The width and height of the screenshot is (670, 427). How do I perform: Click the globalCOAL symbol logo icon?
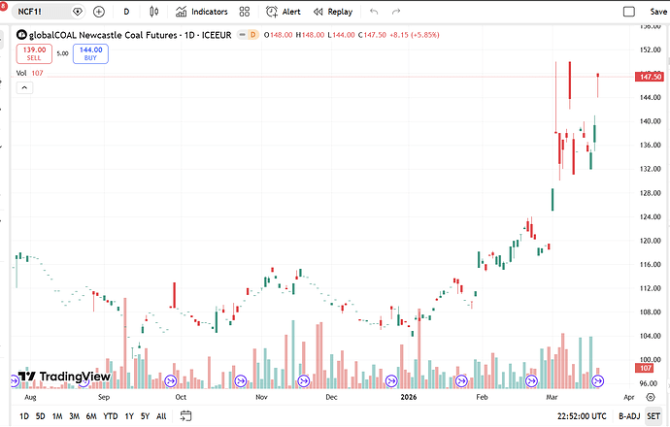click(21, 35)
